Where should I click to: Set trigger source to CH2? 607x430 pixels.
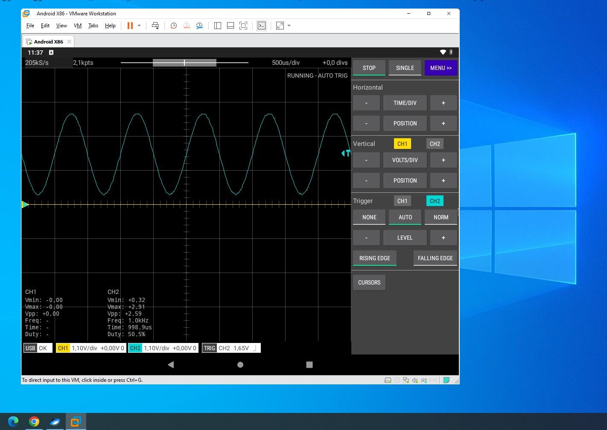(435, 201)
